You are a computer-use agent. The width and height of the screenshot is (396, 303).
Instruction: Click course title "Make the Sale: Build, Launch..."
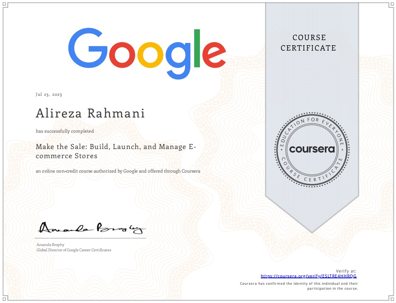pyautogui.click(x=116, y=151)
